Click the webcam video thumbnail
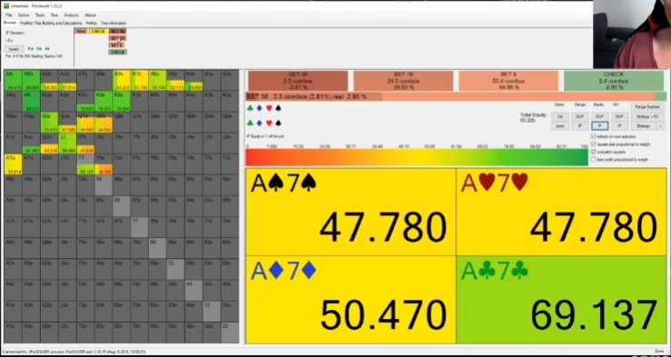Viewport: 671px width, 357px height. click(632, 35)
